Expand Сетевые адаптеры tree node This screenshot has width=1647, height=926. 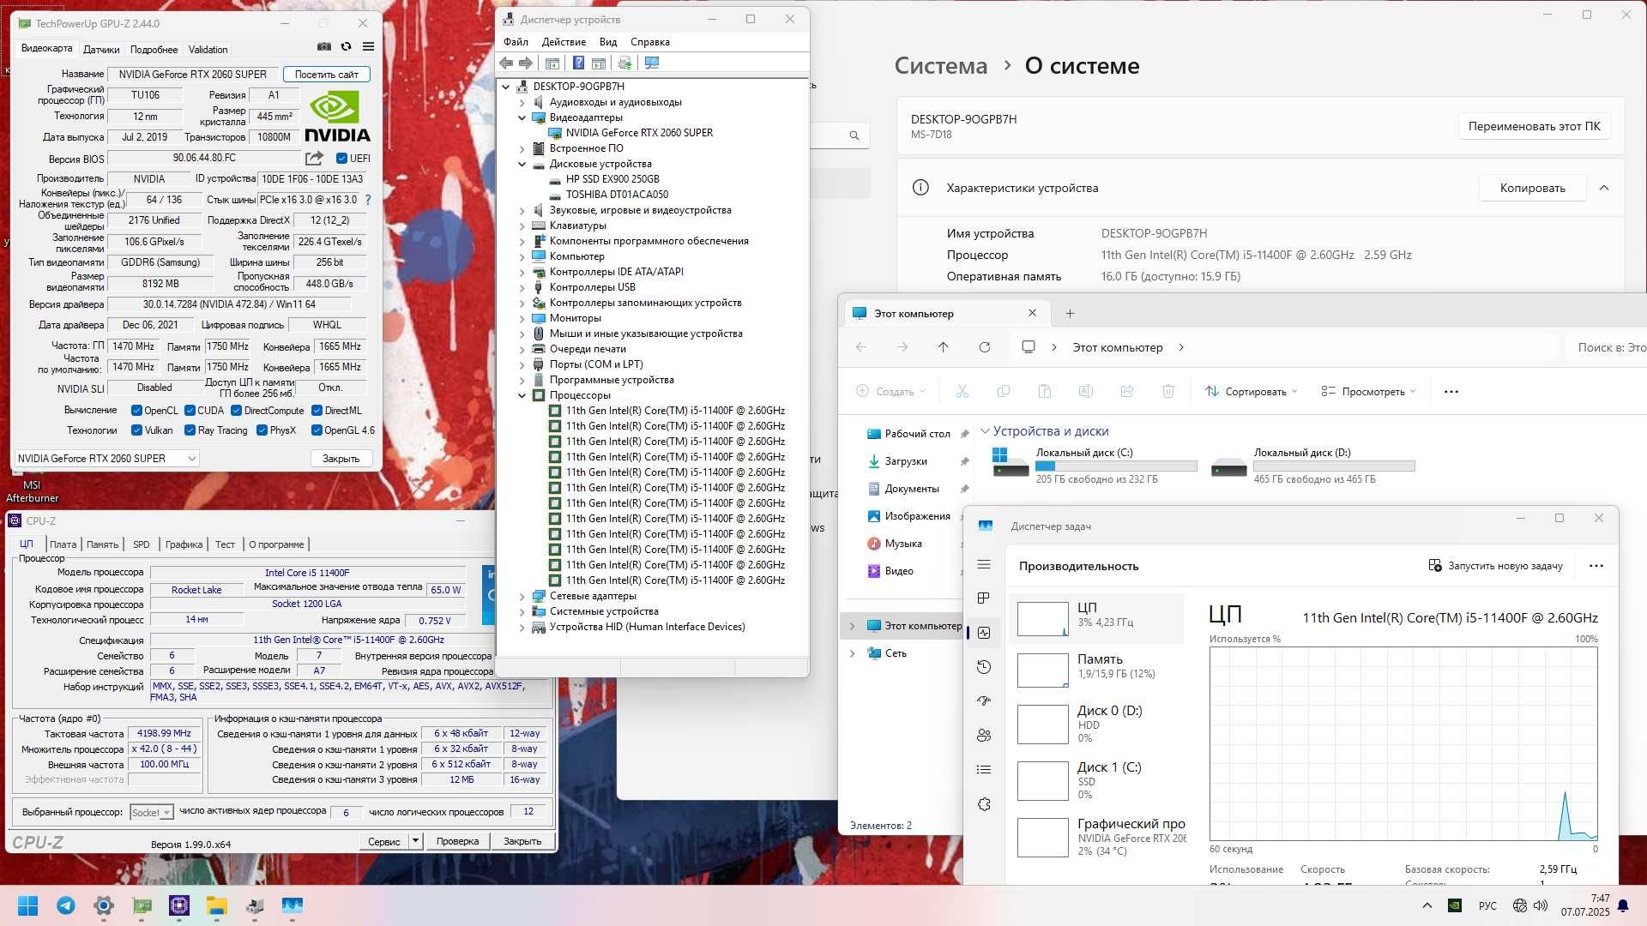(522, 596)
